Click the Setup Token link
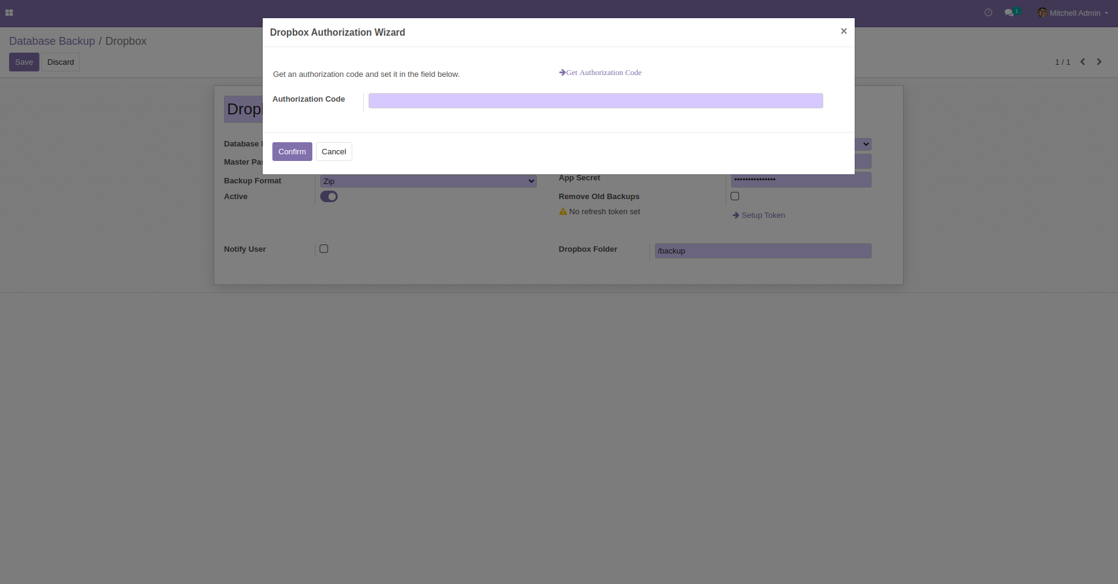1118x584 pixels. point(763,215)
